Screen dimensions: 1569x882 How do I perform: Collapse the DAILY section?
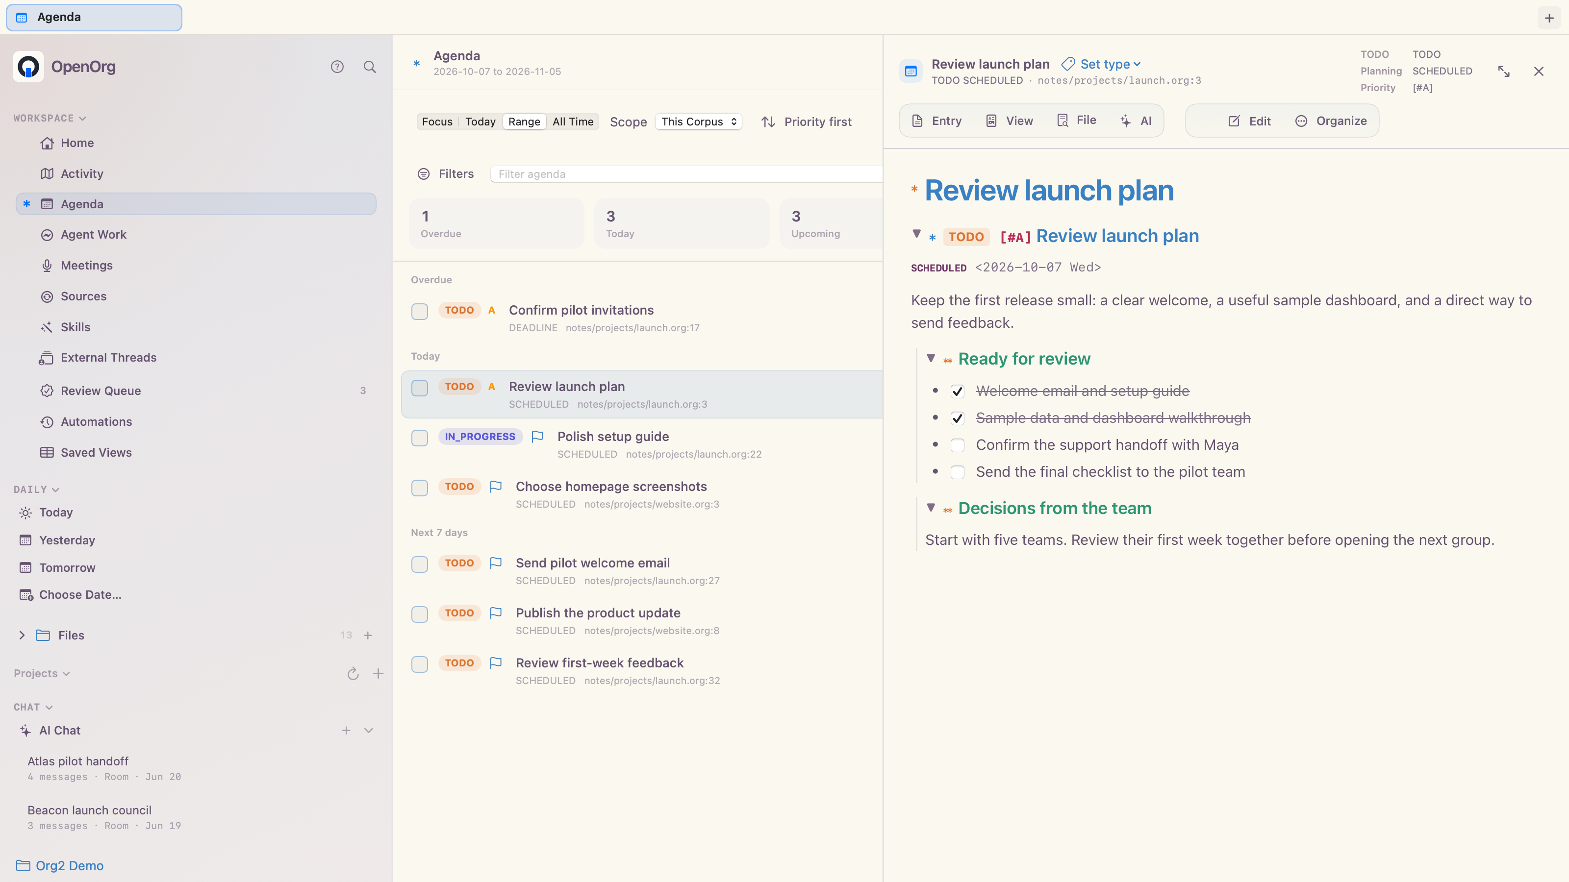[37, 490]
